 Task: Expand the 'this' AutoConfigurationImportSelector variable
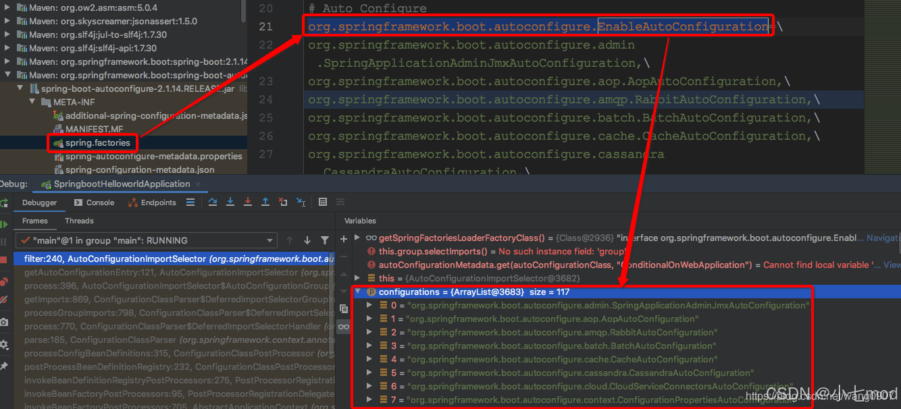point(358,278)
